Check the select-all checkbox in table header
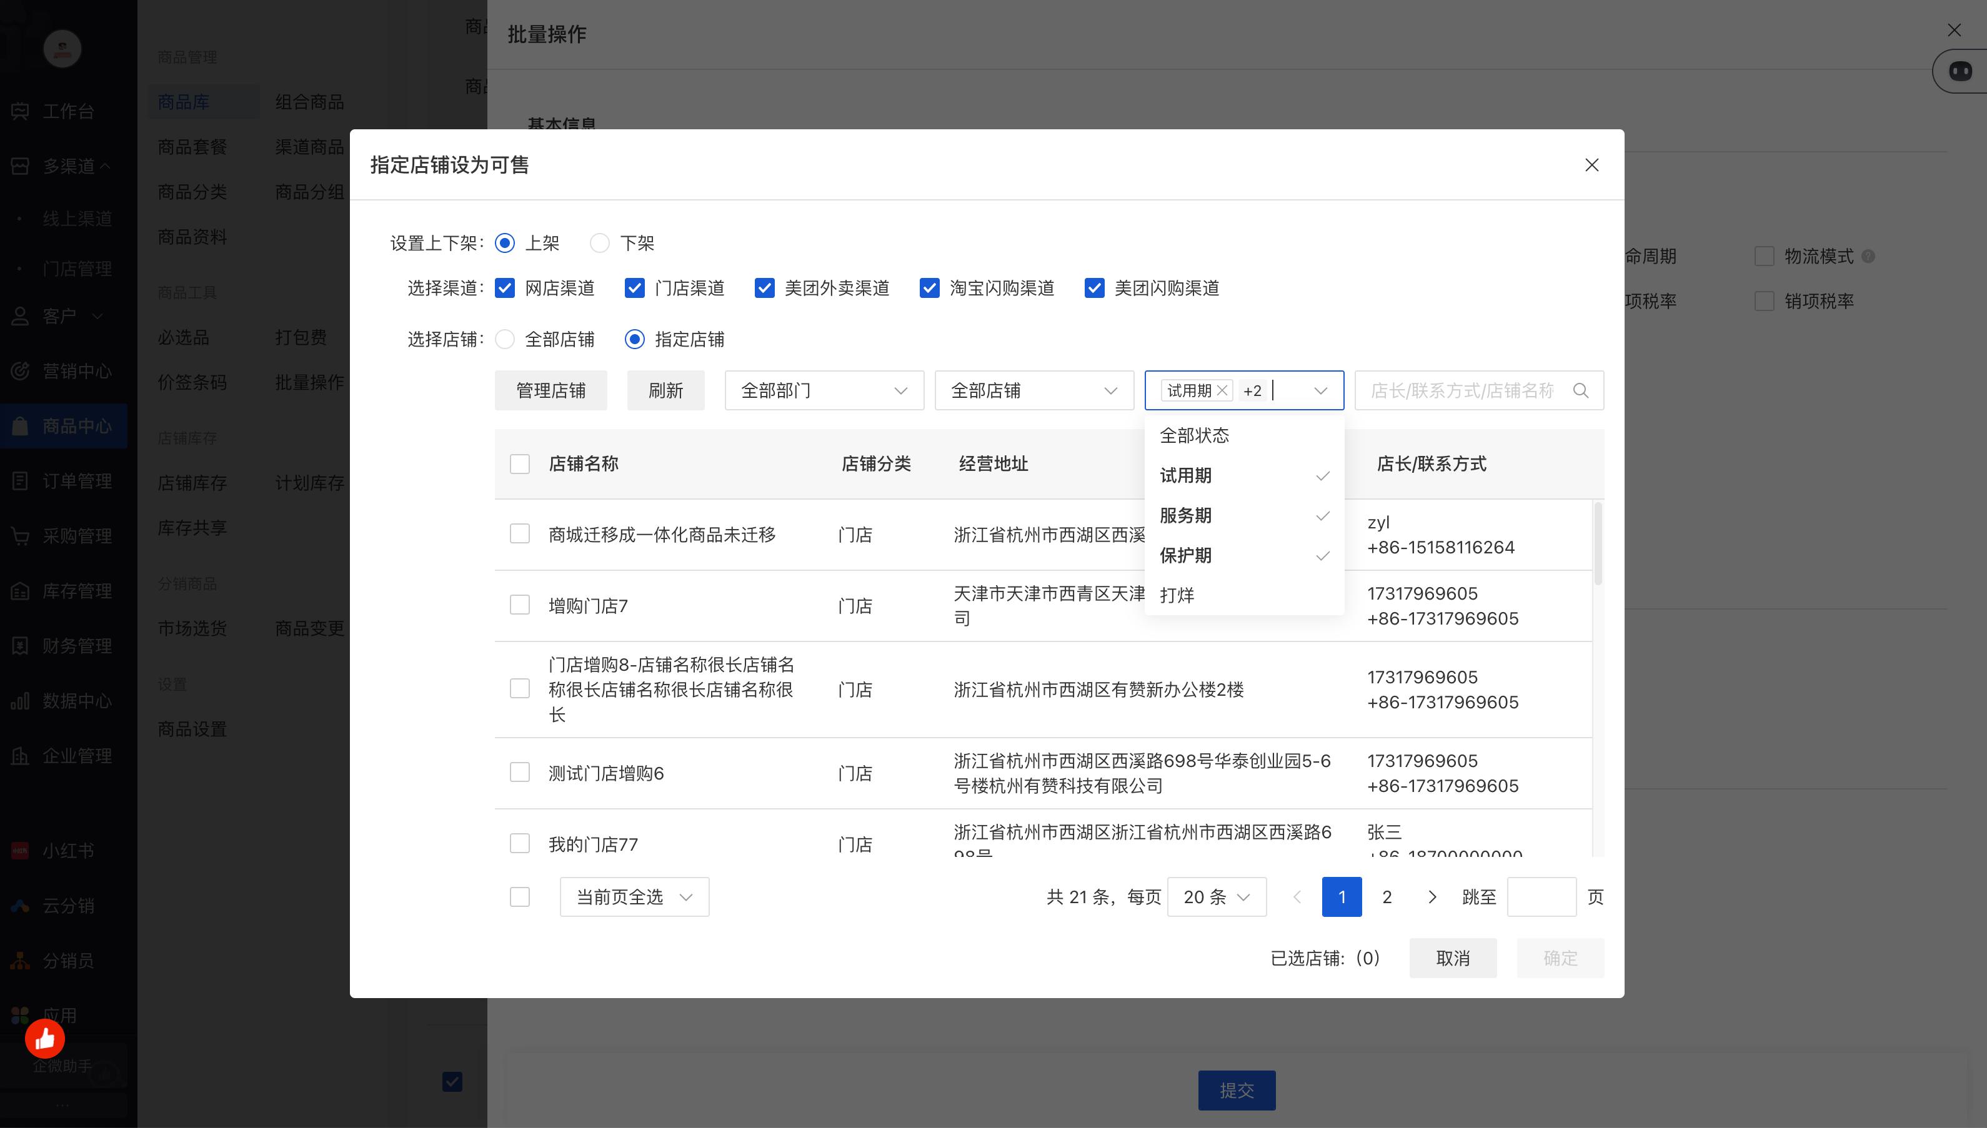This screenshot has height=1128, width=1987. pyautogui.click(x=520, y=464)
